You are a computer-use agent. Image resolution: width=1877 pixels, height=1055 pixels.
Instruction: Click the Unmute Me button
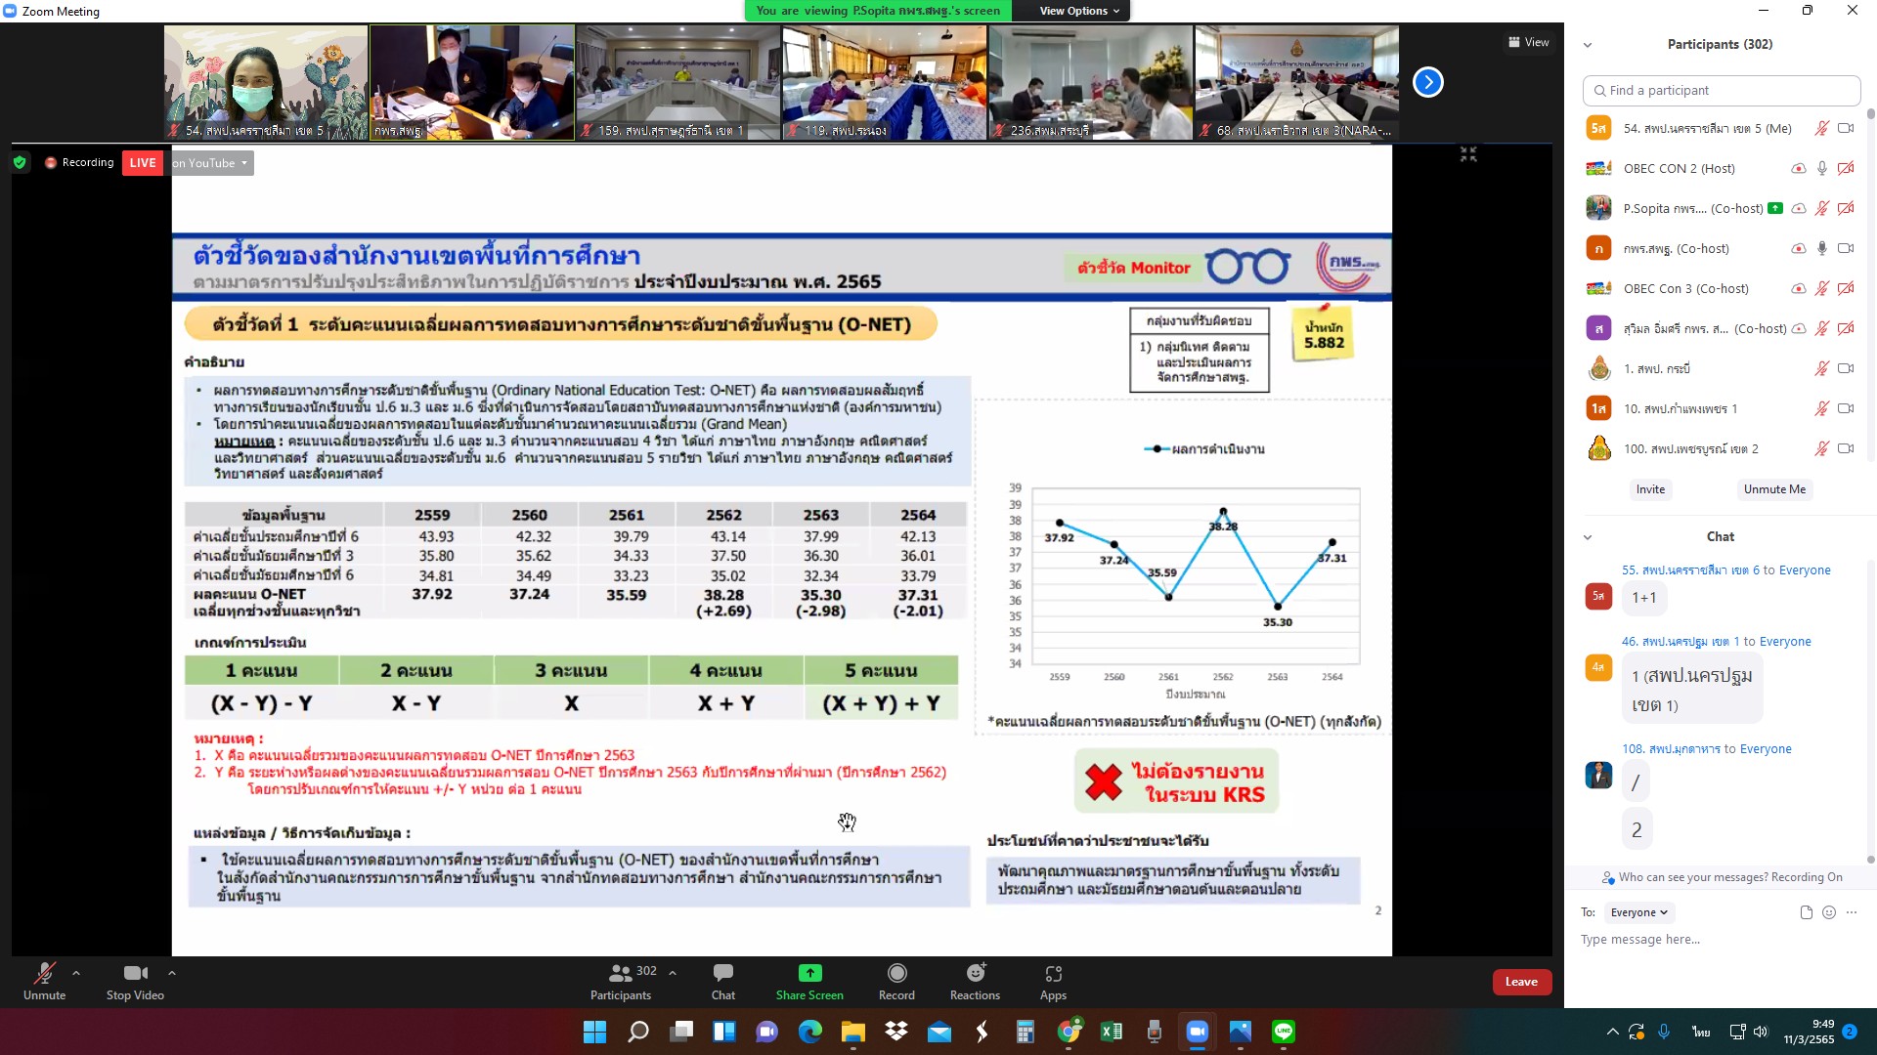(x=1774, y=489)
